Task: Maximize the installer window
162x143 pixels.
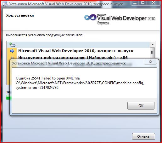Action: point(143,3)
